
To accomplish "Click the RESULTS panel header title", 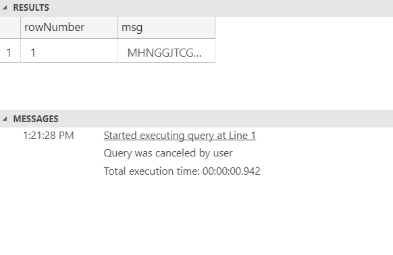I will tap(31, 8).
